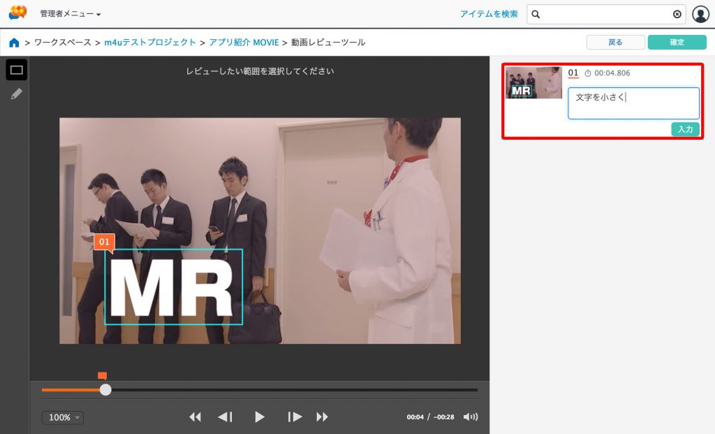Screen dimensions: 715x434
Task: Select the pencil drawing tool
Action: [17, 94]
